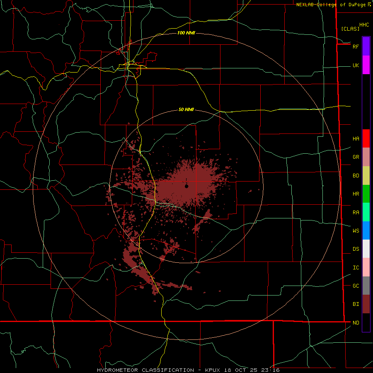The width and height of the screenshot is (373, 373).
Task: Click the '50 NMI' range ring label
Action: point(186,109)
